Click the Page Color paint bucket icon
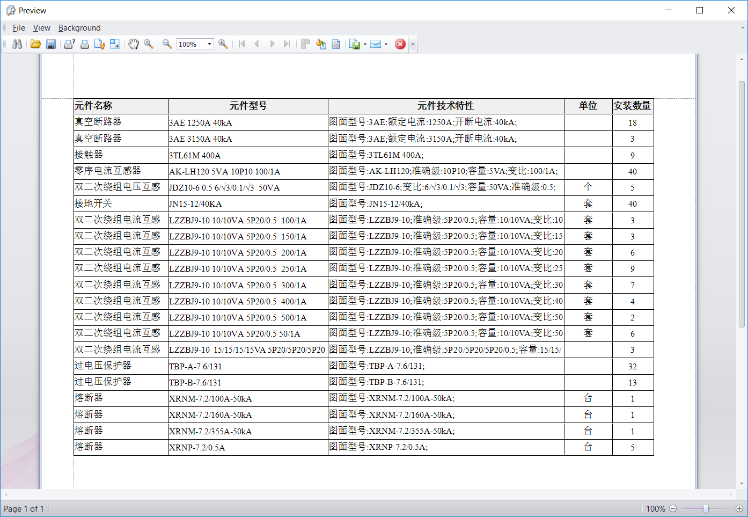The height and width of the screenshot is (517, 748). [x=321, y=44]
